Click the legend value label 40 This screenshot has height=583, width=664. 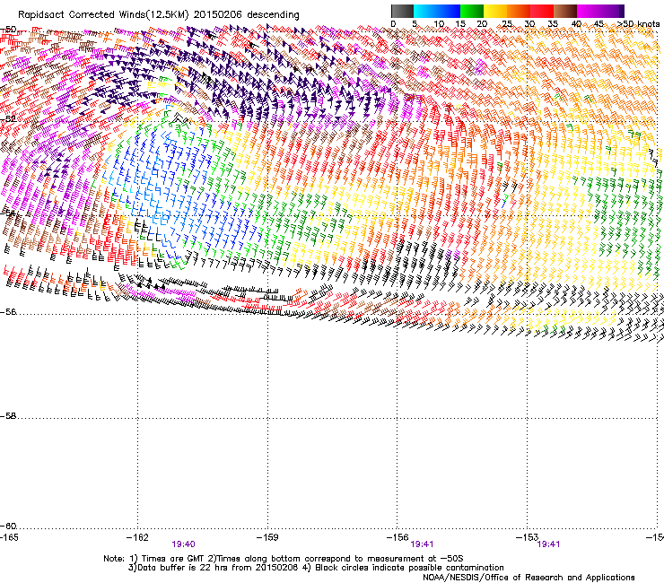[x=576, y=24]
